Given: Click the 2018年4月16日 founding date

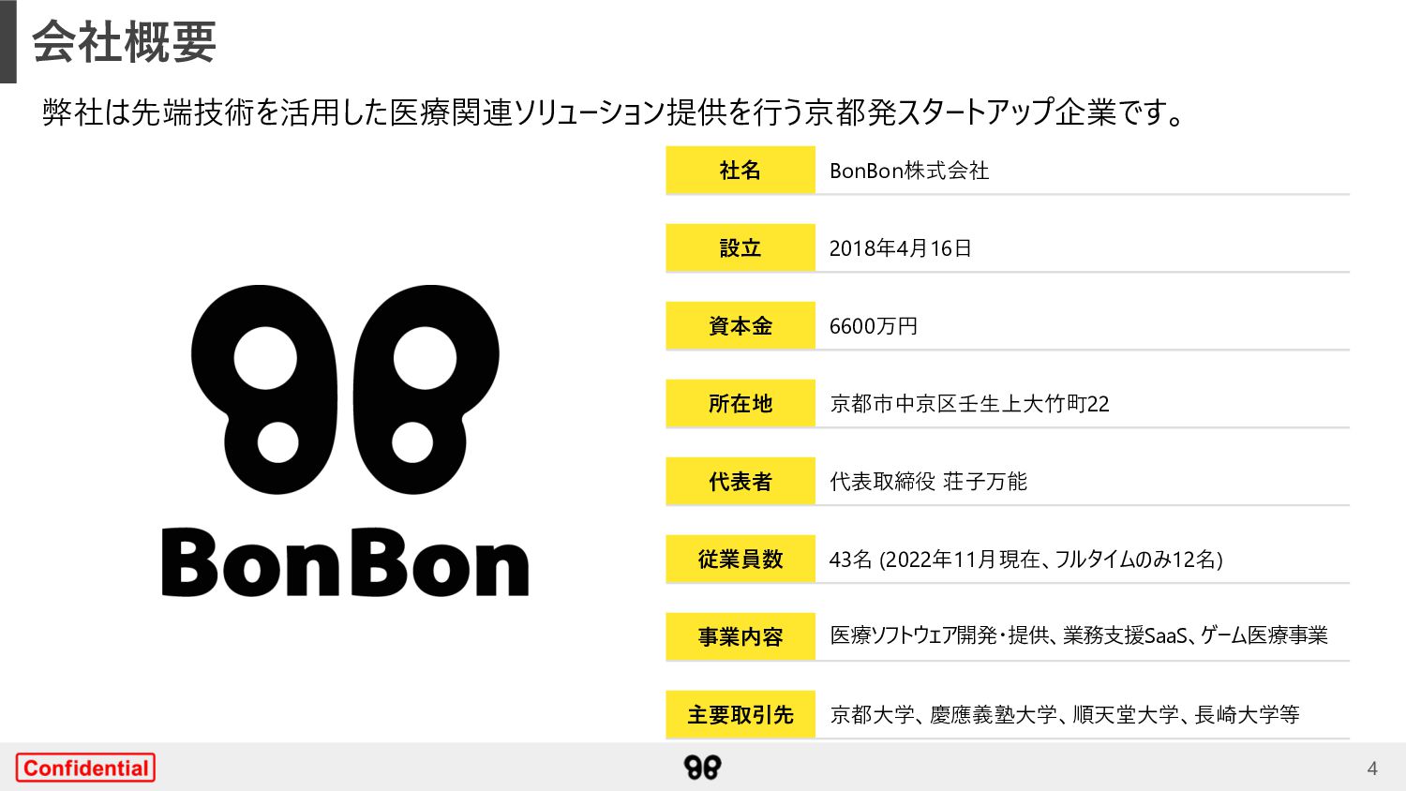Looking at the screenshot, I should 900,248.
